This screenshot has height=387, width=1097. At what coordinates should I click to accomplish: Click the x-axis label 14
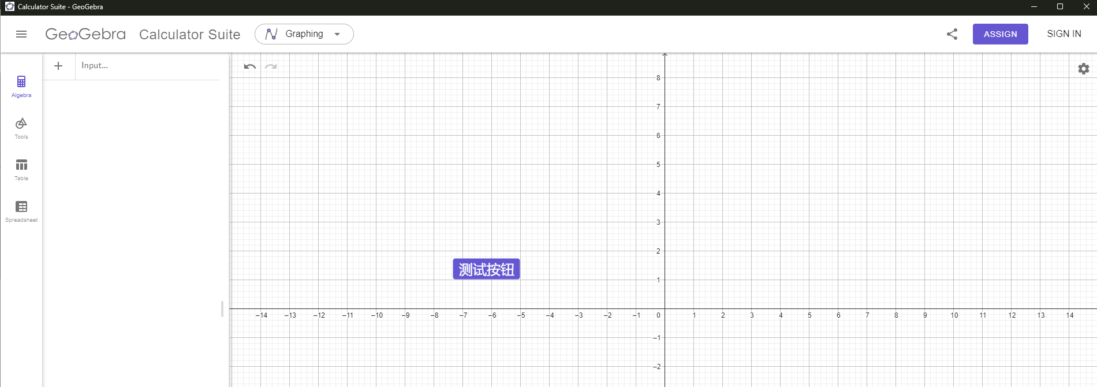[x=1070, y=315]
